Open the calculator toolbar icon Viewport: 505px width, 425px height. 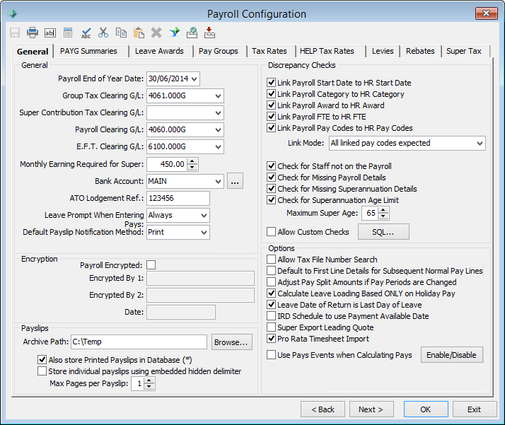68,33
